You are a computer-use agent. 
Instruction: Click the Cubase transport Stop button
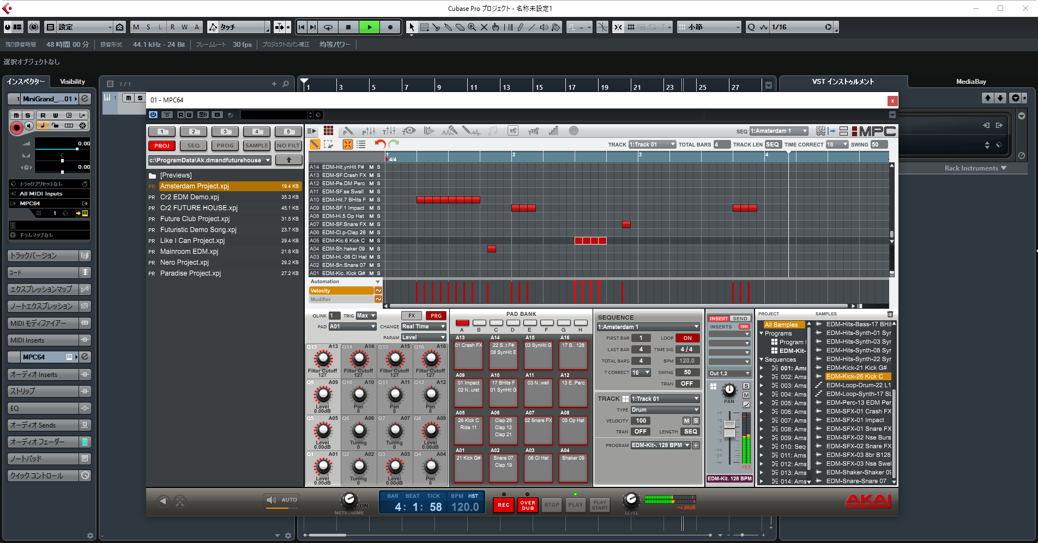(x=348, y=27)
